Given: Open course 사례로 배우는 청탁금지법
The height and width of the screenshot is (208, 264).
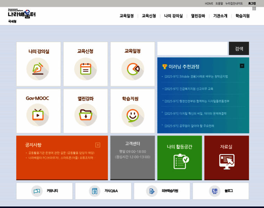Looking at the screenshot, I should point(196,77).
